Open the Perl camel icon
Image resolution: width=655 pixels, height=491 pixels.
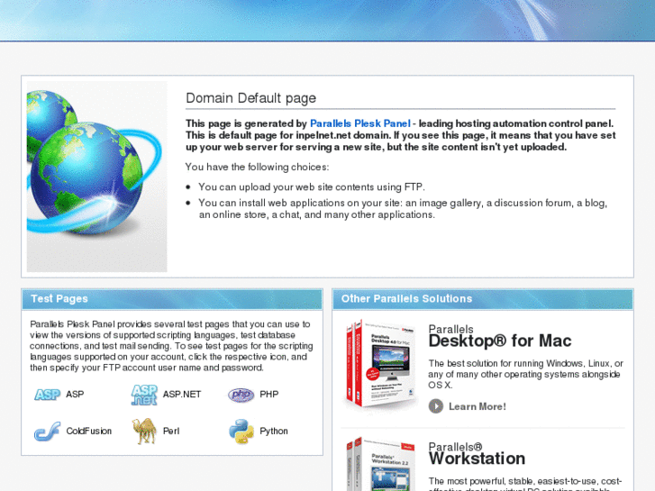(x=144, y=432)
